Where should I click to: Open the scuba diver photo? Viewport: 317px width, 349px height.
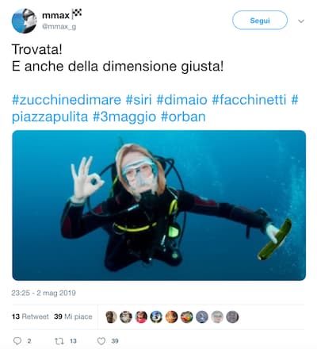tap(159, 205)
